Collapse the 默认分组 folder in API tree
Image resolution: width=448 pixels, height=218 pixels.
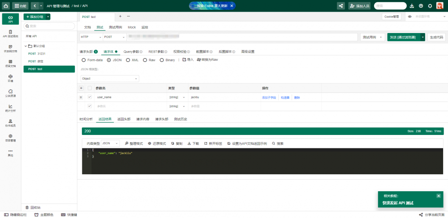[x=26, y=46]
